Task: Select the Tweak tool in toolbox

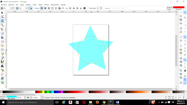Action: pos(2,21)
